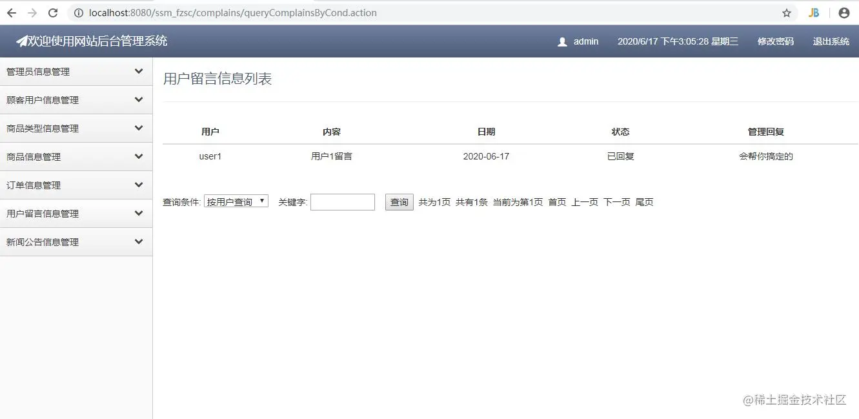Expand the 管理员信息管理 chevron
The width and height of the screenshot is (859, 419).
coord(139,71)
